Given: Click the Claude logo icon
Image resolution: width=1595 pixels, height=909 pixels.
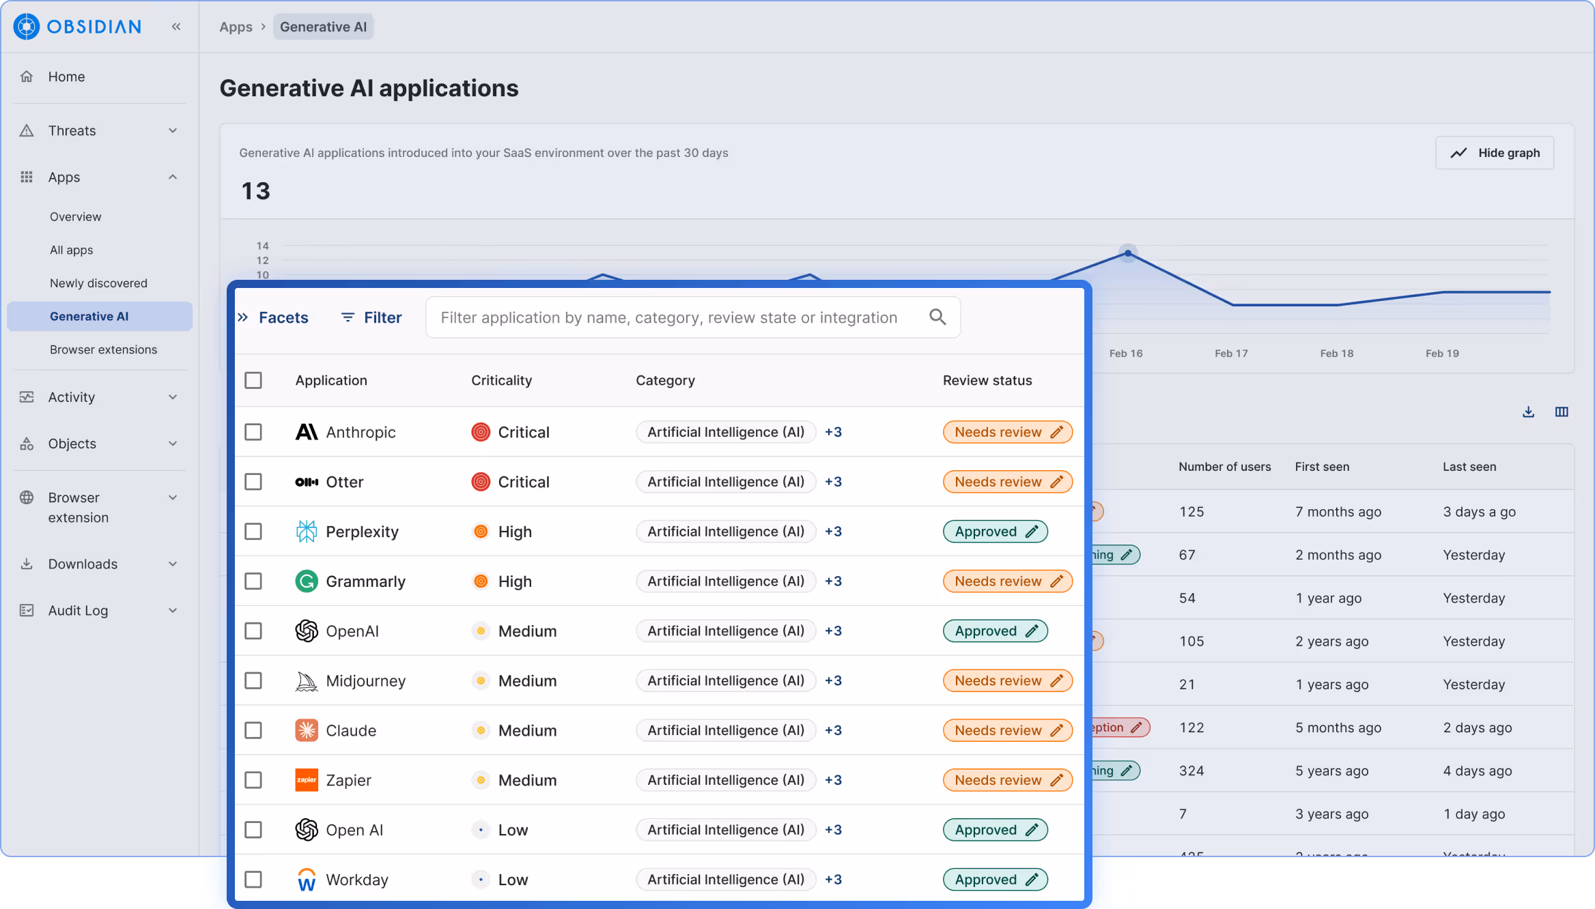Looking at the screenshot, I should [307, 730].
